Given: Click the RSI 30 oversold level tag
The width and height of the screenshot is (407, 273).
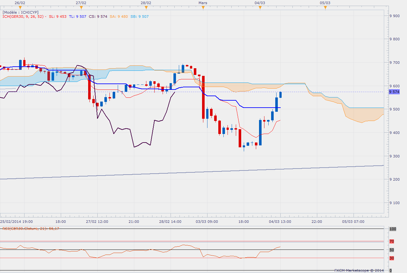Looking at the screenshot, I should (x=392, y=258).
